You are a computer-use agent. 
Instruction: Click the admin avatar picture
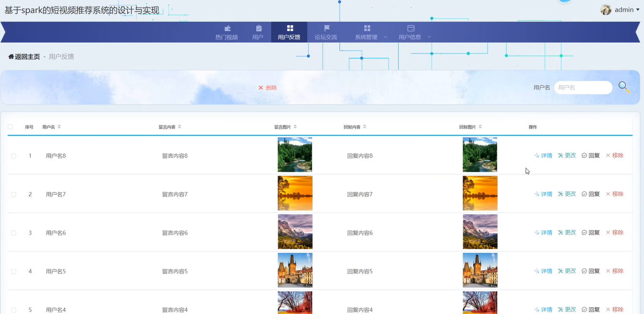(606, 10)
